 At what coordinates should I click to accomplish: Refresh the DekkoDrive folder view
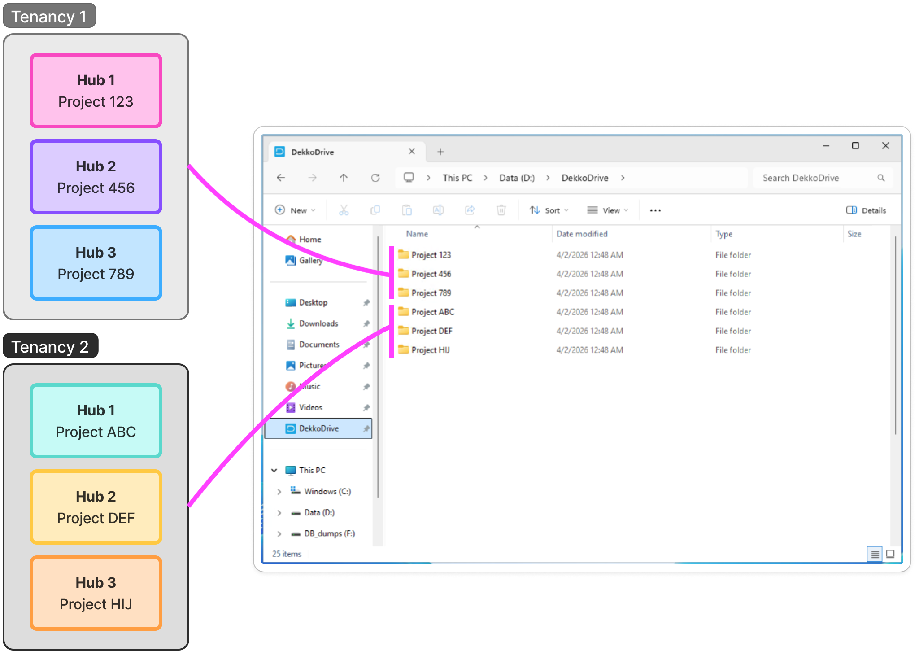tap(375, 178)
